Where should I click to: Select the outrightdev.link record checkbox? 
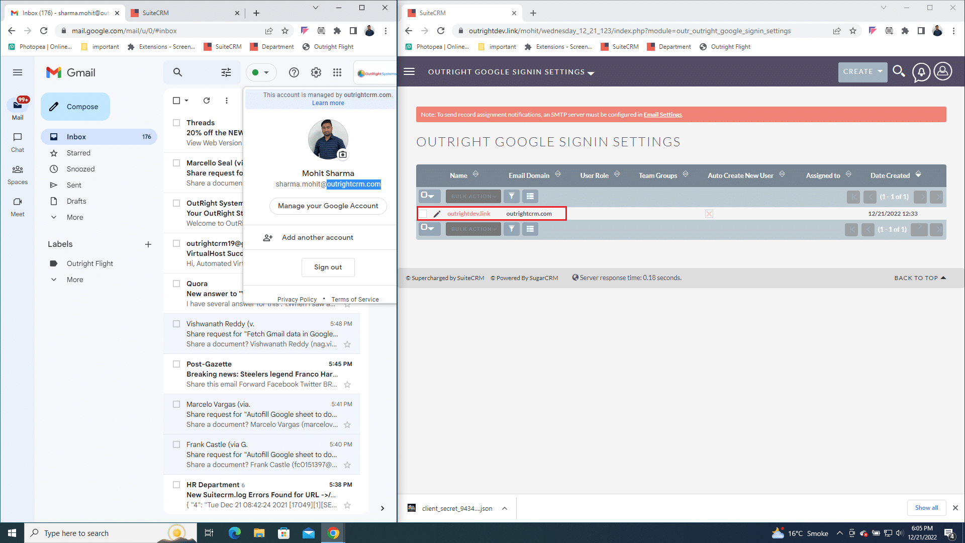pyautogui.click(x=423, y=214)
